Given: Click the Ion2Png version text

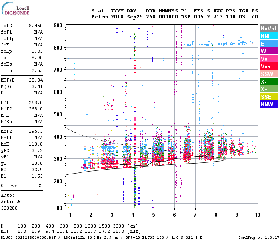Looking at the screenshot, I should [x=258, y=238].
